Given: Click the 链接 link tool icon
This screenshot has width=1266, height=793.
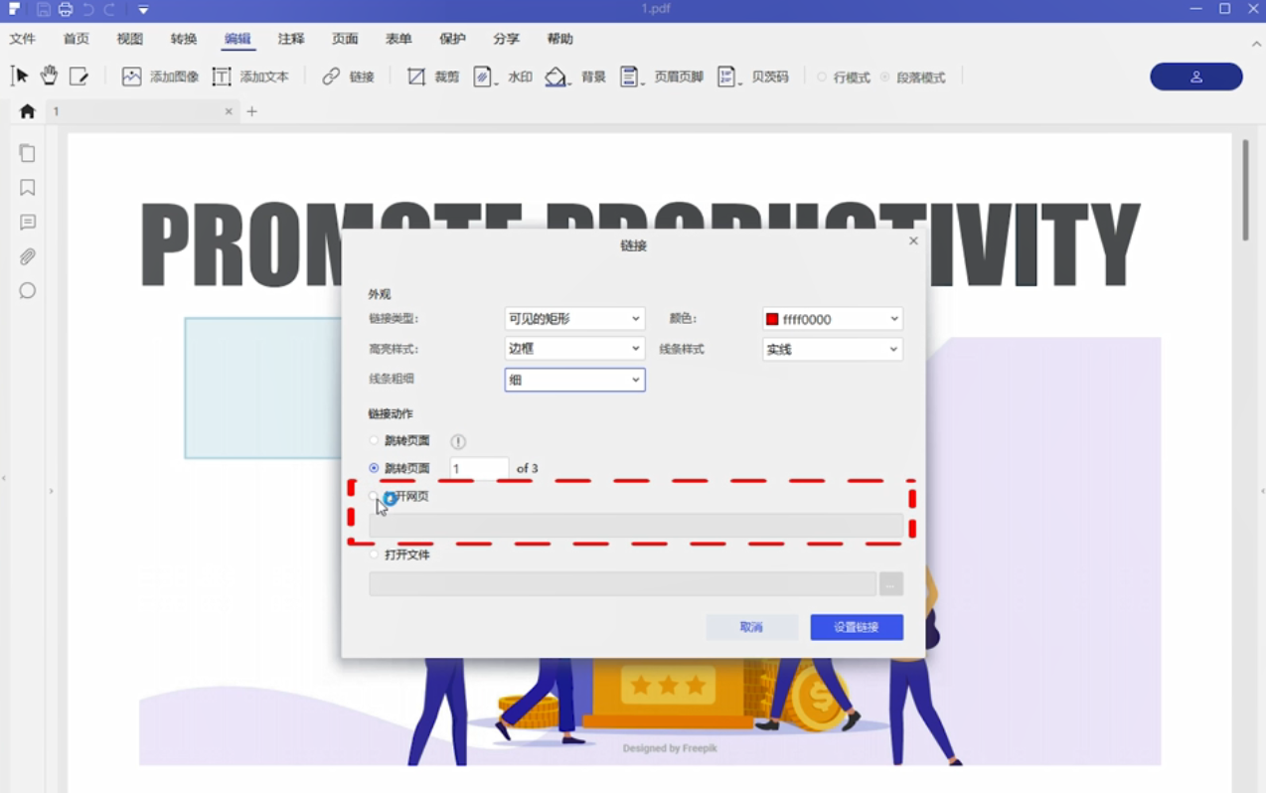Looking at the screenshot, I should click(331, 77).
